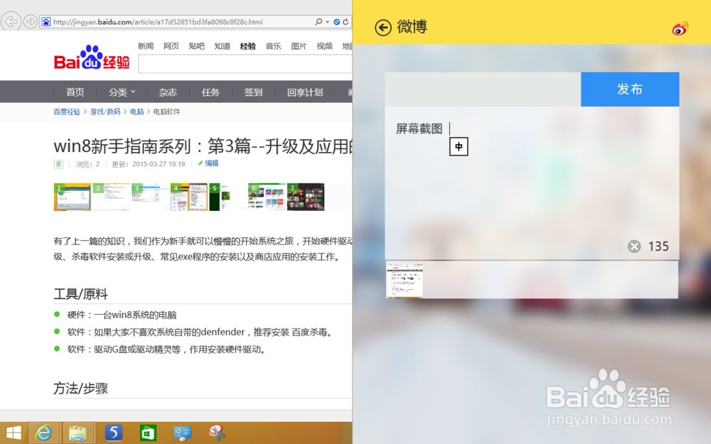Click the Weibo eye logo icon
The image size is (711, 444).
coord(680,28)
